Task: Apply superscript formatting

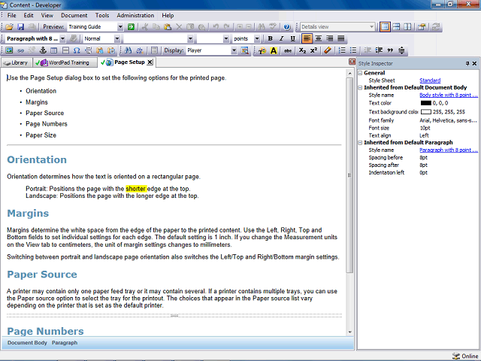Action: point(313,50)
